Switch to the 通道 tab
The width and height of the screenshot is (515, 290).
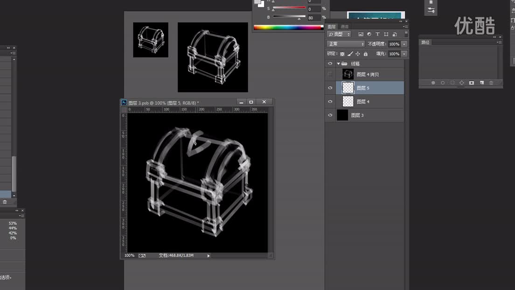point(345,27)
